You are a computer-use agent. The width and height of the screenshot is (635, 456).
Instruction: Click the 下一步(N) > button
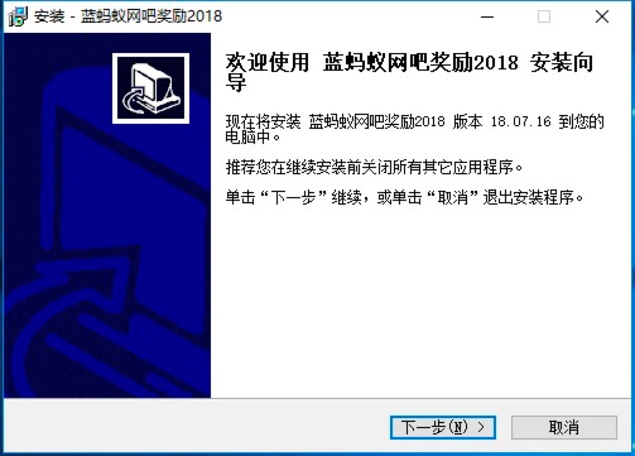pos(442,427)
